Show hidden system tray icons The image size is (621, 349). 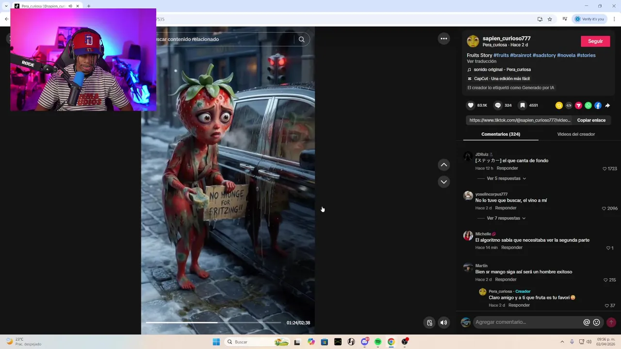pos(562,342)
